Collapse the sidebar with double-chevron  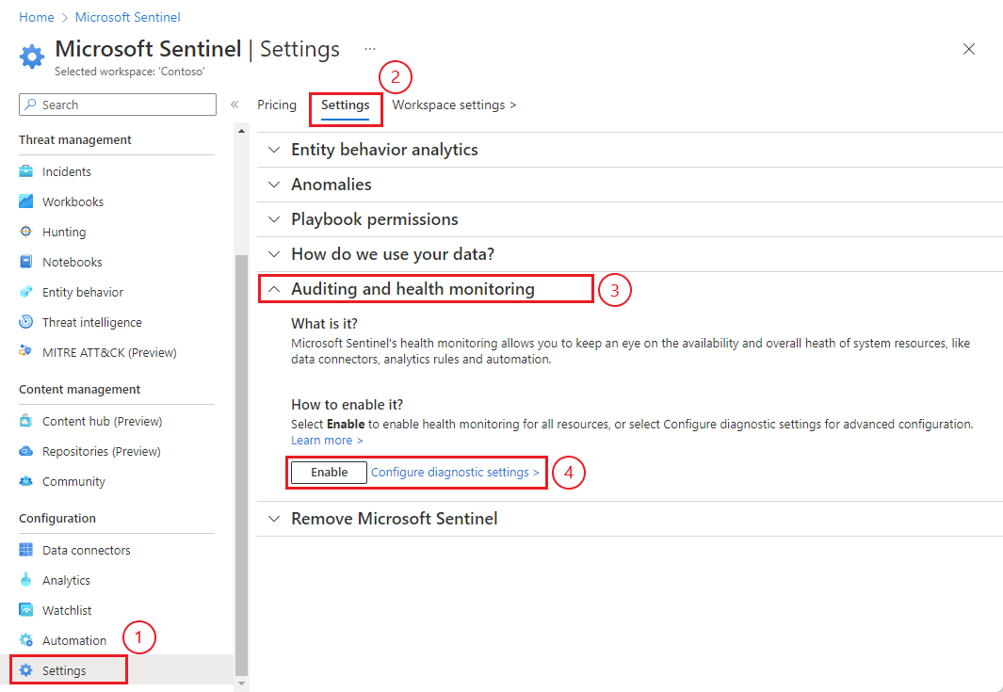coord(235,105)
